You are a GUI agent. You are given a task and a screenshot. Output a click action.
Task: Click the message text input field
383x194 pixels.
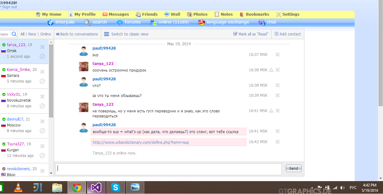coord(169,169)
